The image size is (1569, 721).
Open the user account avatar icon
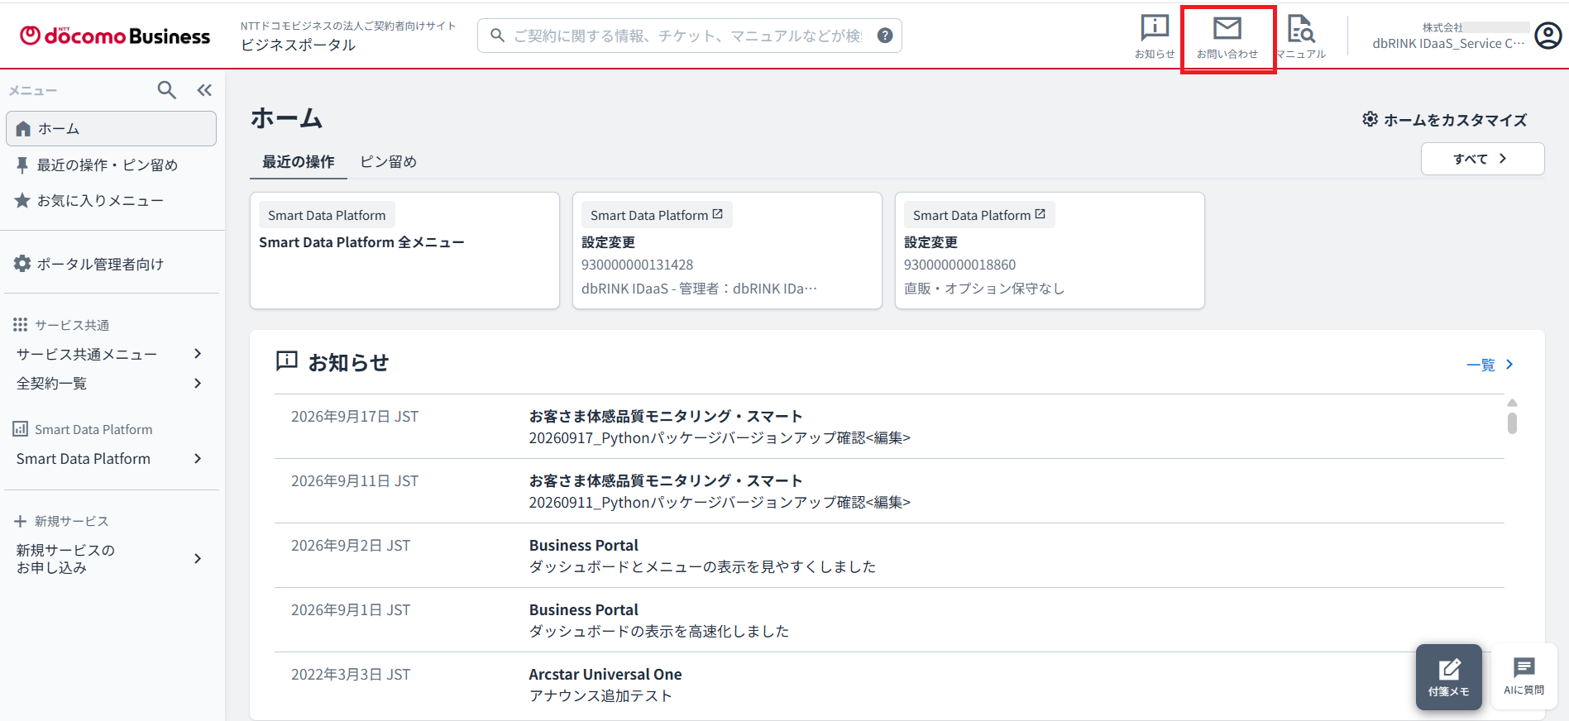tap(1548, 36)
